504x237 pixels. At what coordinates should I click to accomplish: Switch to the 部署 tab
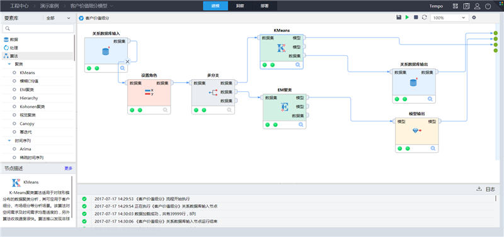click(x=265, y=6)
